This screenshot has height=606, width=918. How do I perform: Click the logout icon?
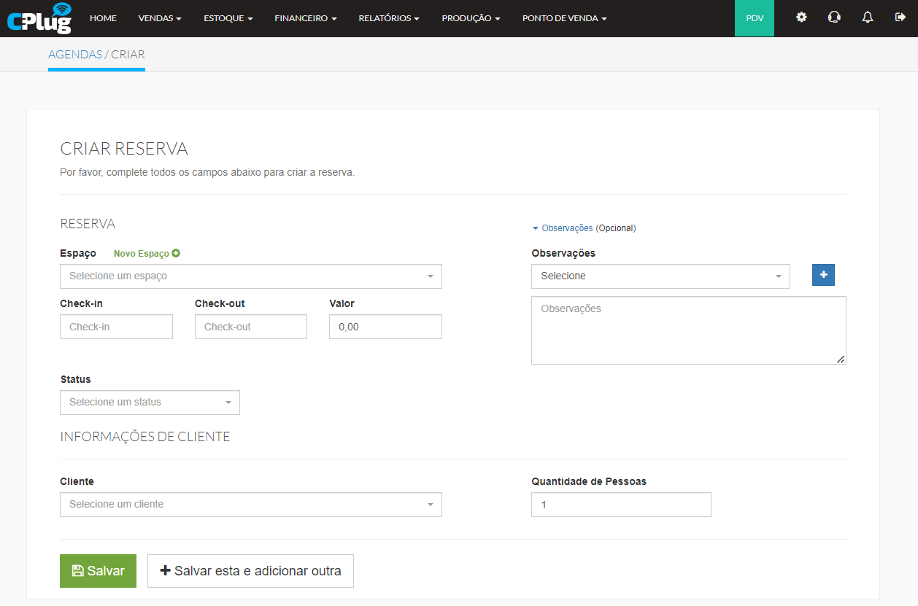click(900, 18)
